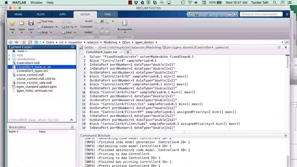297x167 pixels.
Task: Expand the speedometer folder in Current Folder
Action: (x=9, y=59)
